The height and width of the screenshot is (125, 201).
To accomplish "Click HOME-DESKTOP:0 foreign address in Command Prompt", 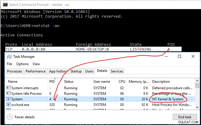I will (x=92, y=49).
